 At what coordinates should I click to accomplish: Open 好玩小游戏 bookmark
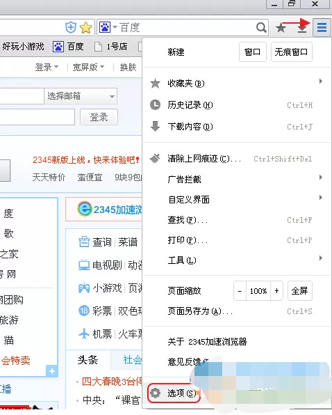[x=23, y=47]
